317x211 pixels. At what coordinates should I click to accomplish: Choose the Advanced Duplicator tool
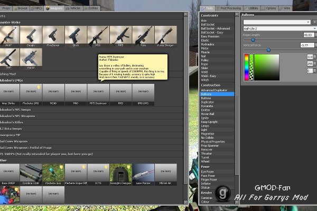(217, 90)
